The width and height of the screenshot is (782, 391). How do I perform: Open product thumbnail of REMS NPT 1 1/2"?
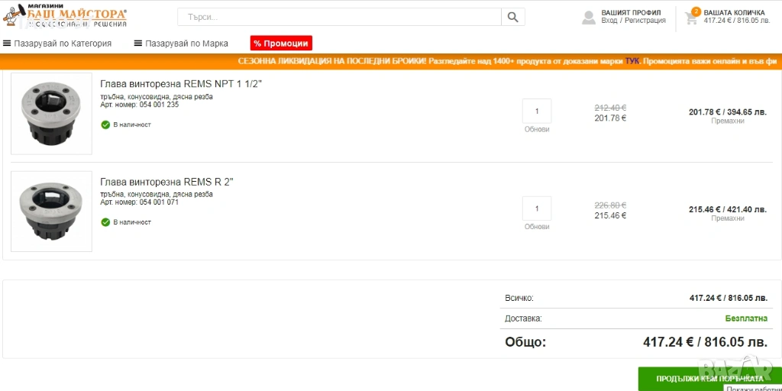pos(51,114)
